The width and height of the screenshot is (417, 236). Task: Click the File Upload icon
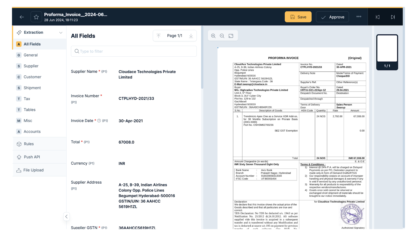pyautogui.click(x=19, y=170)
